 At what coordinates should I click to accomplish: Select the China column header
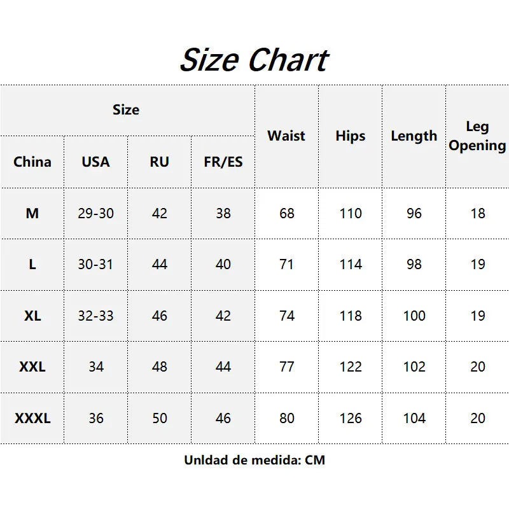tap(32, 162)
